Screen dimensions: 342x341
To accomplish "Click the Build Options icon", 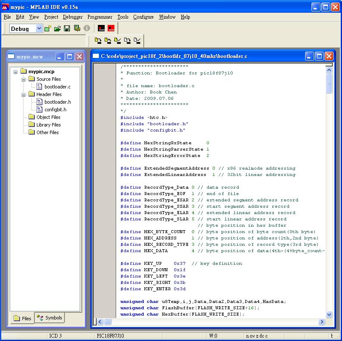I will click(77, 28).
